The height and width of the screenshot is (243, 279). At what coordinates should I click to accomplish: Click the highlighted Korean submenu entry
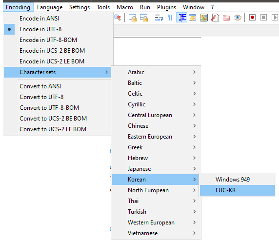coord(156,180)
